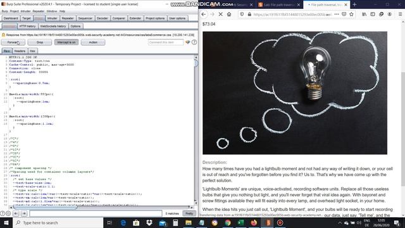Toggle Firefox sidebar icon

point(373,15)
